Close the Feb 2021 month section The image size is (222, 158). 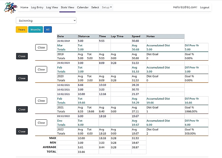click(41, 101)
